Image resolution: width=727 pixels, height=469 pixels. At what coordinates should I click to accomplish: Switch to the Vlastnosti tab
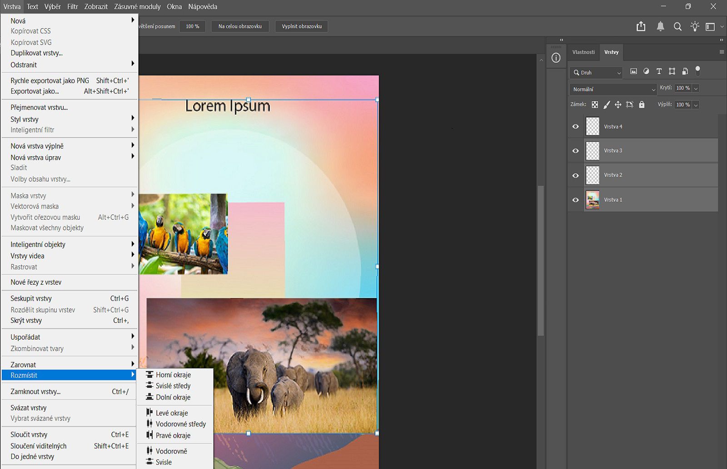click(583, 52)
